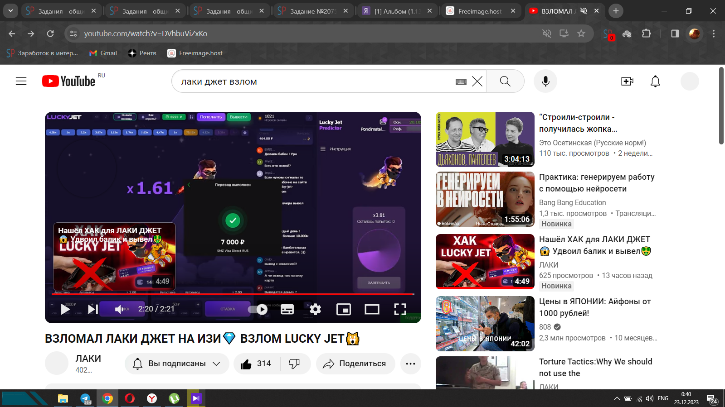The image size is (725, 407).
Task: Bookmark this page with star
Action: 581,34
